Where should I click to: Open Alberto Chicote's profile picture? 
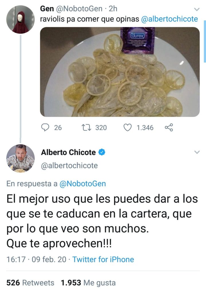(20, 158)
